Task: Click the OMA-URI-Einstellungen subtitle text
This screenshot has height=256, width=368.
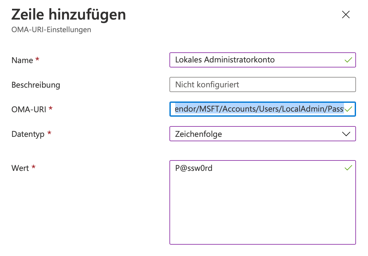Action: 51,30
